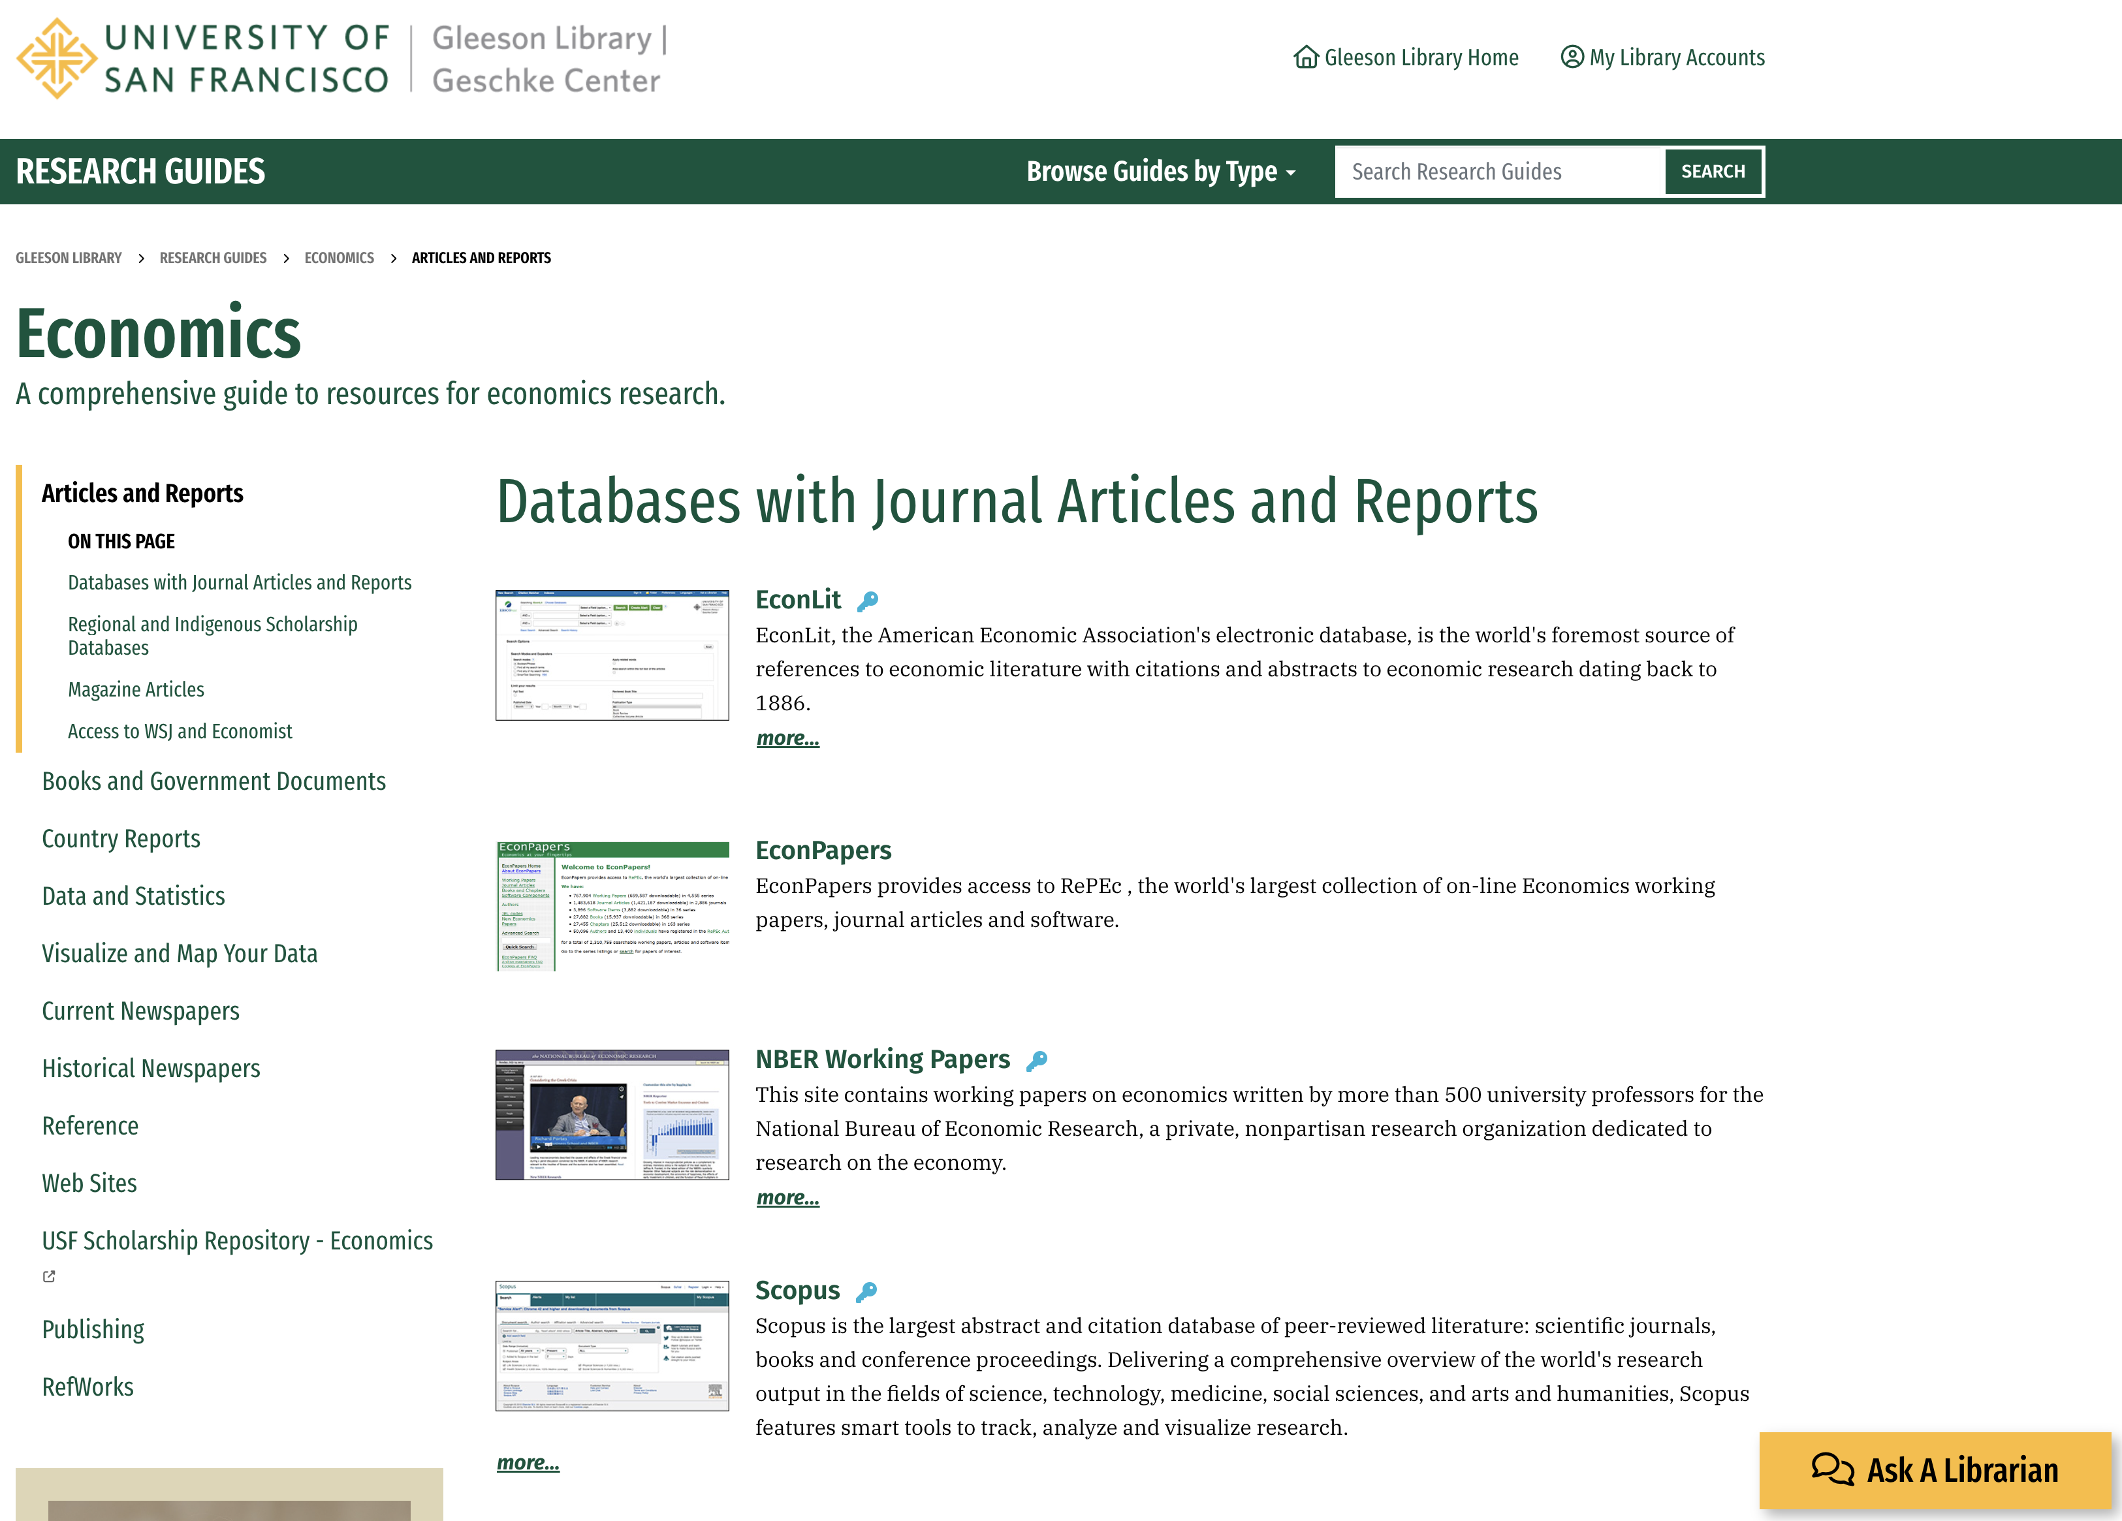Click the Scopus screenshot thumbnail
Viewport: 2122px width, 1521px height.
[x=612, y=1345]
